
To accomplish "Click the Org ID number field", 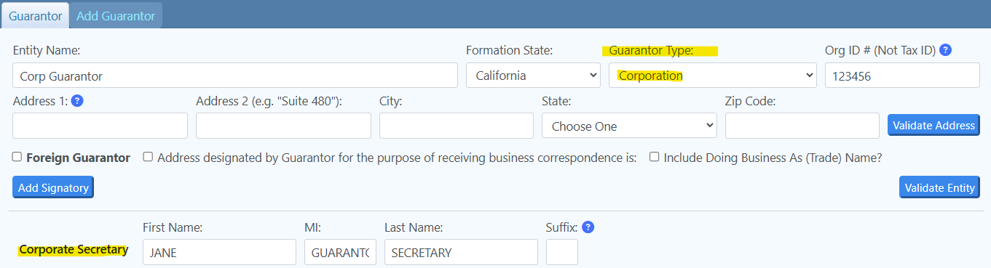I will [902, 76].
